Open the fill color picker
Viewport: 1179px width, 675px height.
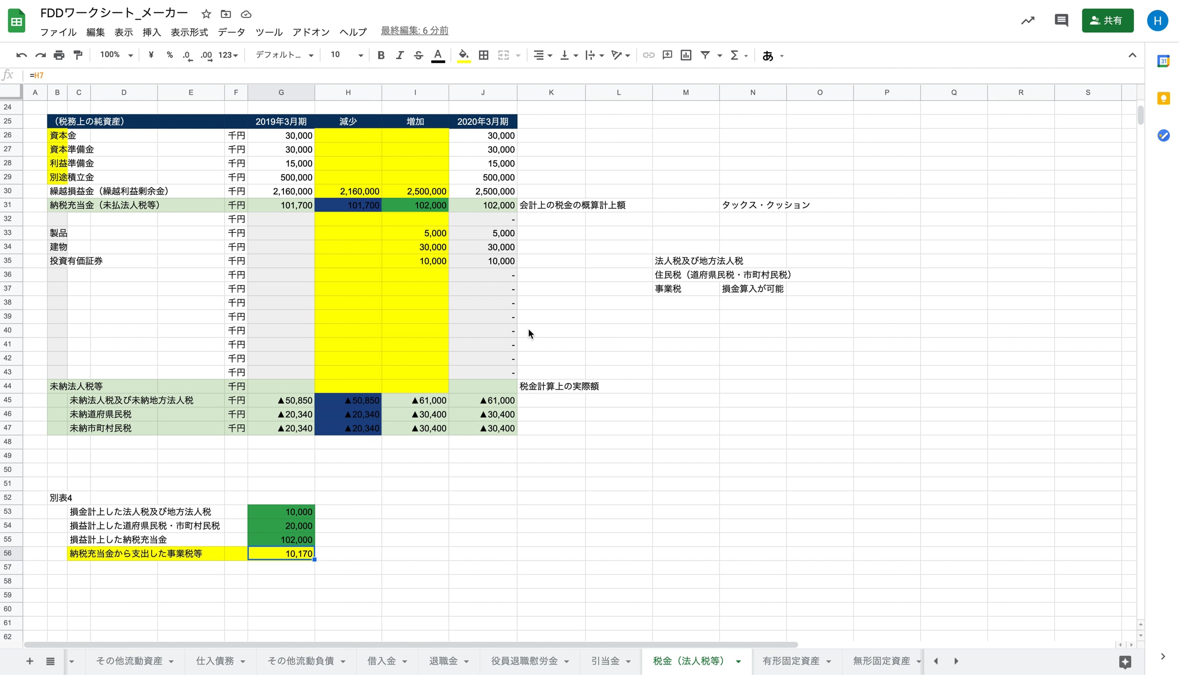(x=463, y=55)
